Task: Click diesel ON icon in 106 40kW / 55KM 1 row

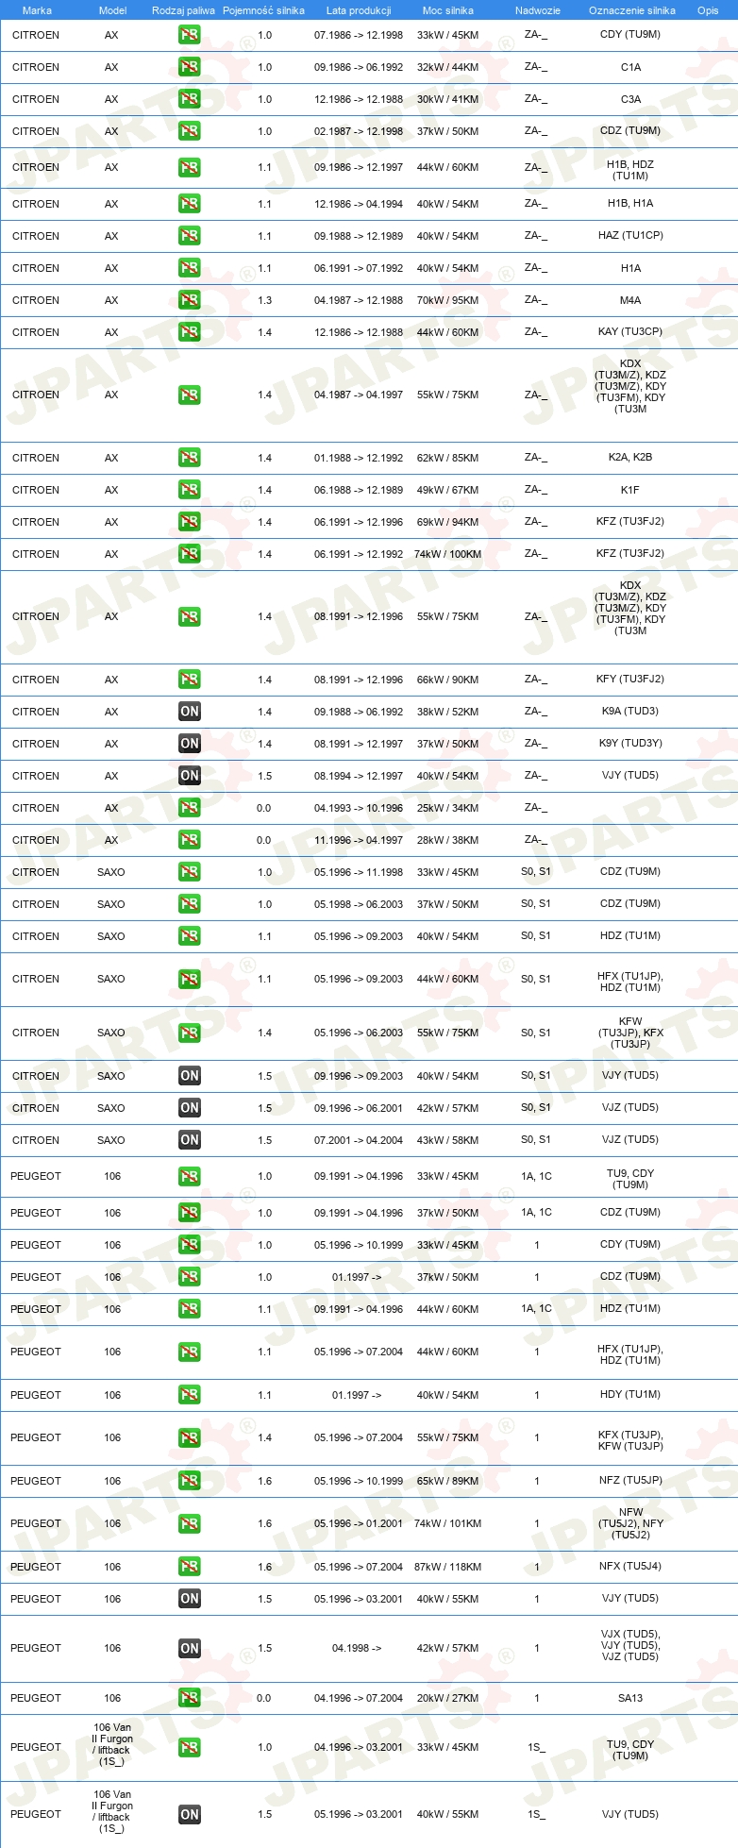Action: (190, 1599)
